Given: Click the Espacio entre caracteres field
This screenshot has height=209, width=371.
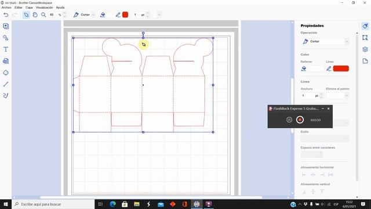Looking at the screenshot, I should tap(312, 154).
